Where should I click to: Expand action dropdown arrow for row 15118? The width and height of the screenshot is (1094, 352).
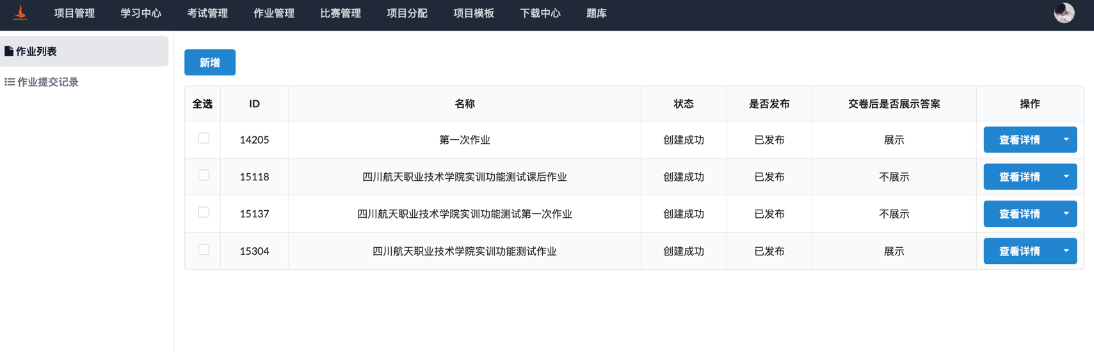coord(1066,176)
